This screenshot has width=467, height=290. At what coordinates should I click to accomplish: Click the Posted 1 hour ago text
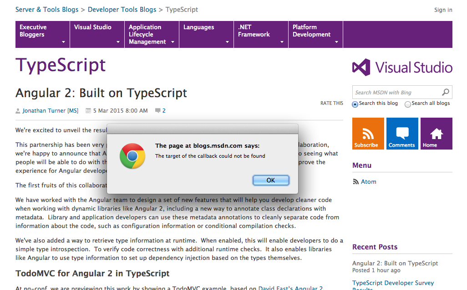coord(376,270)
